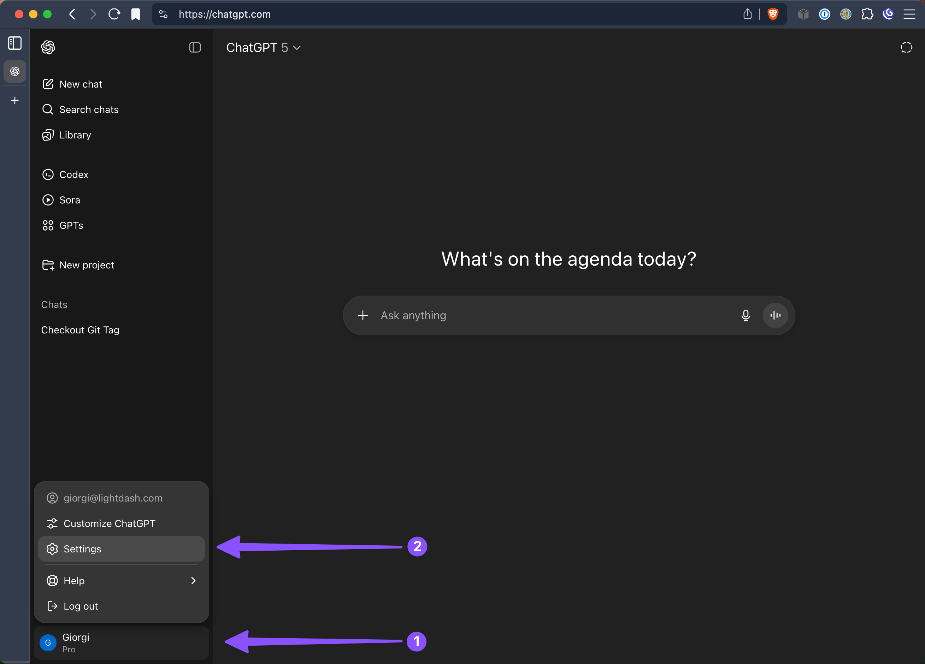Click the plus attach icon in the prompt box
925x664 pixels.
[363, 315]
